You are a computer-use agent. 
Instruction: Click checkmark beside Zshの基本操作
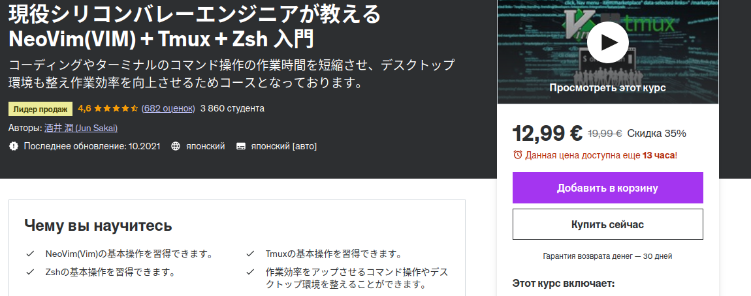pos(30,272)
